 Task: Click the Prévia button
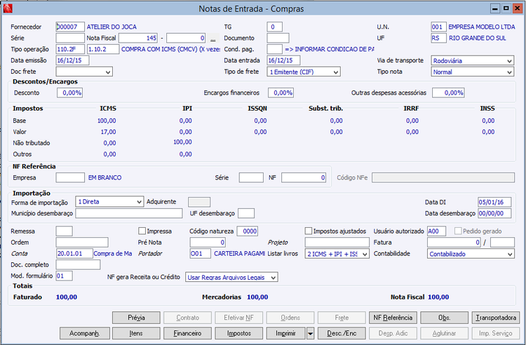(136, 318)
